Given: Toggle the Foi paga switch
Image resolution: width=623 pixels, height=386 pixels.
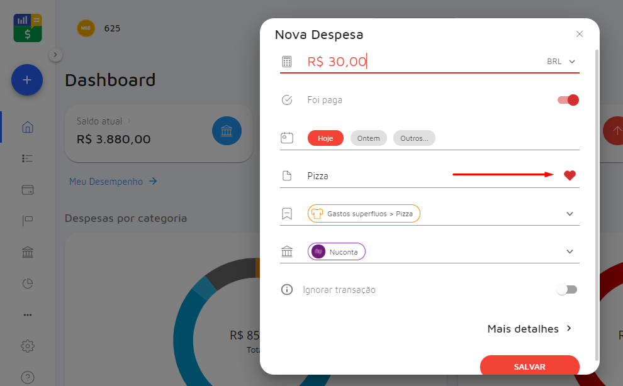Looking at the screenshot, I should (568, 100).
